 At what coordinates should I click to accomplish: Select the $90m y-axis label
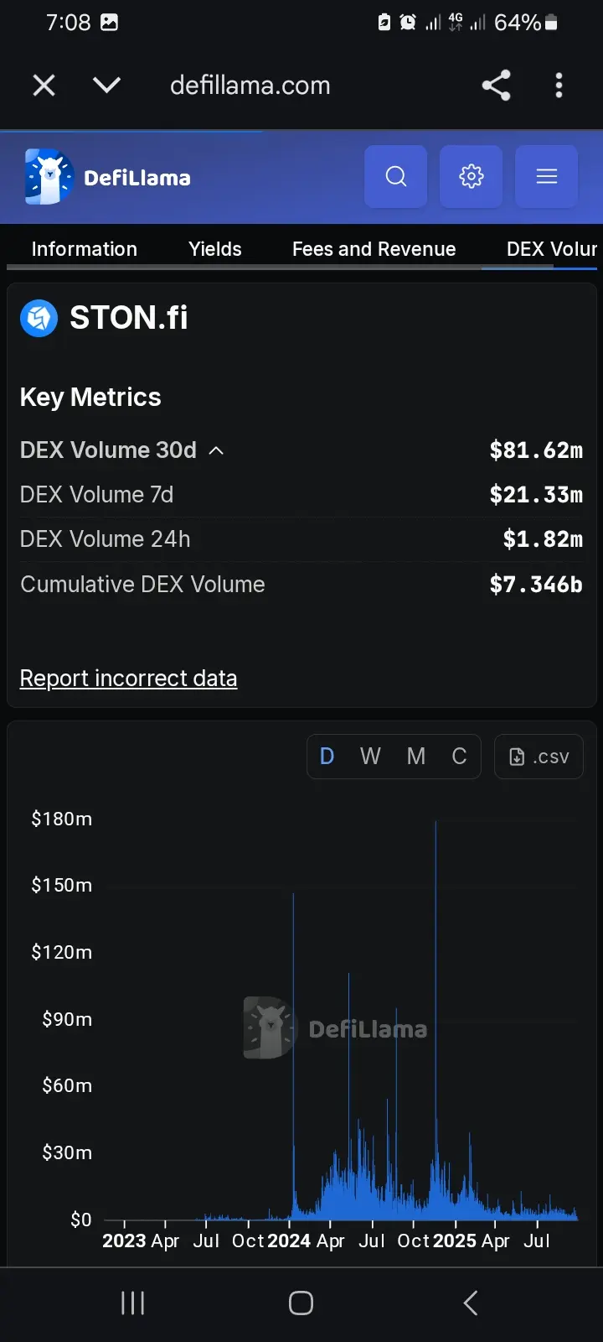[x=67, y=1019]
